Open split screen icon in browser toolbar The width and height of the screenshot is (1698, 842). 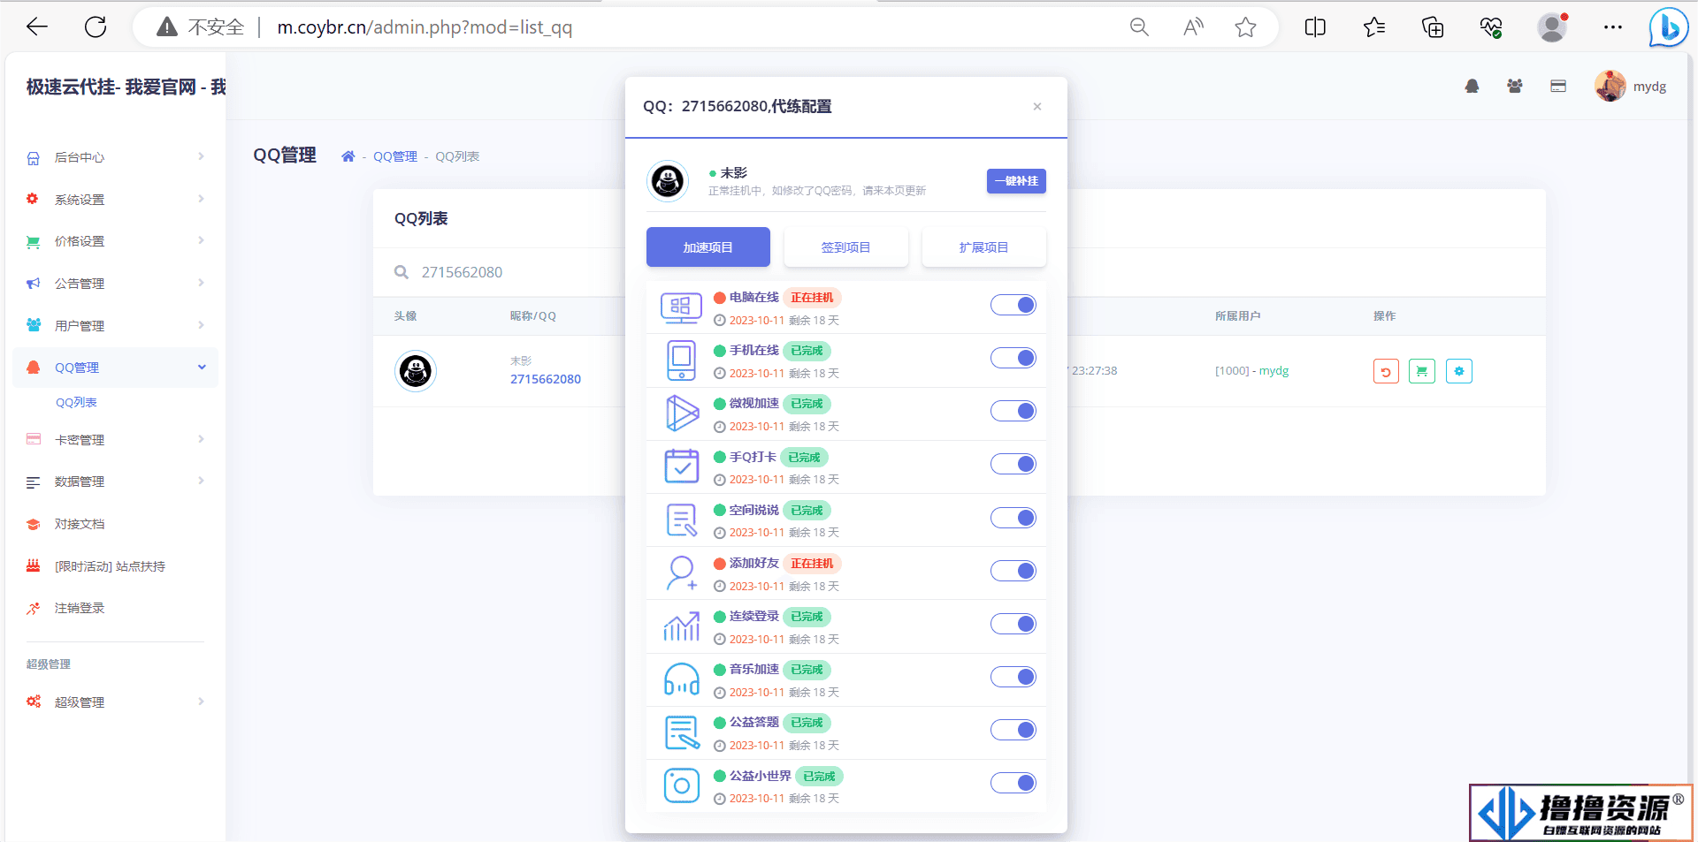pos(1315,27)
